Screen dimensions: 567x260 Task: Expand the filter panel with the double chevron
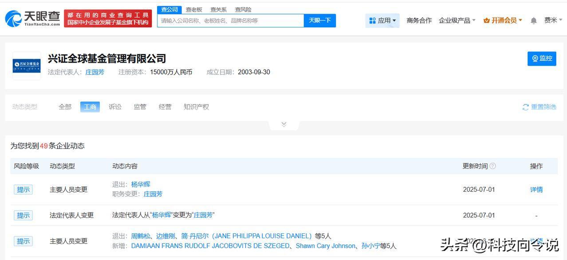click(284, 124)
